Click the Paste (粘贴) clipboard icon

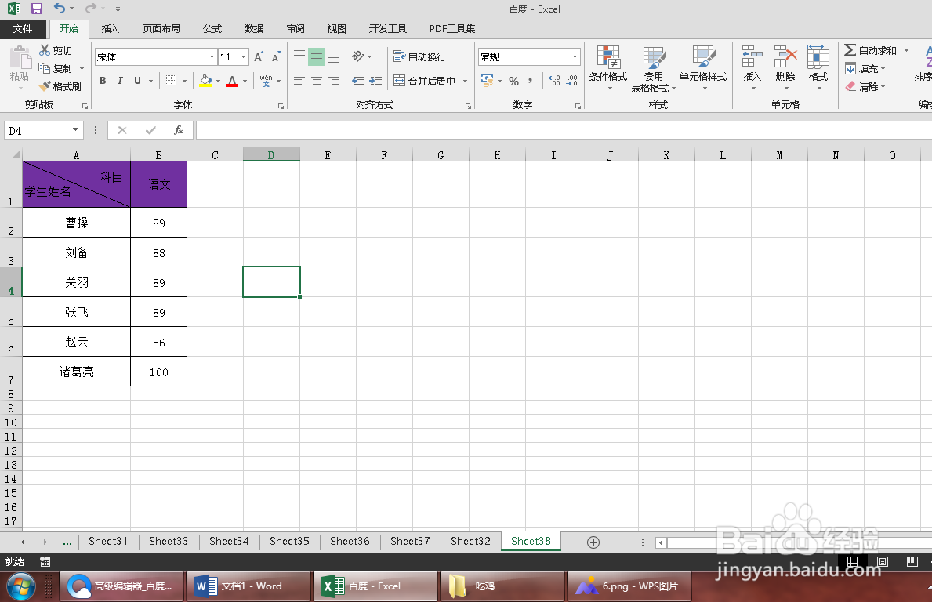pos(20,58)
